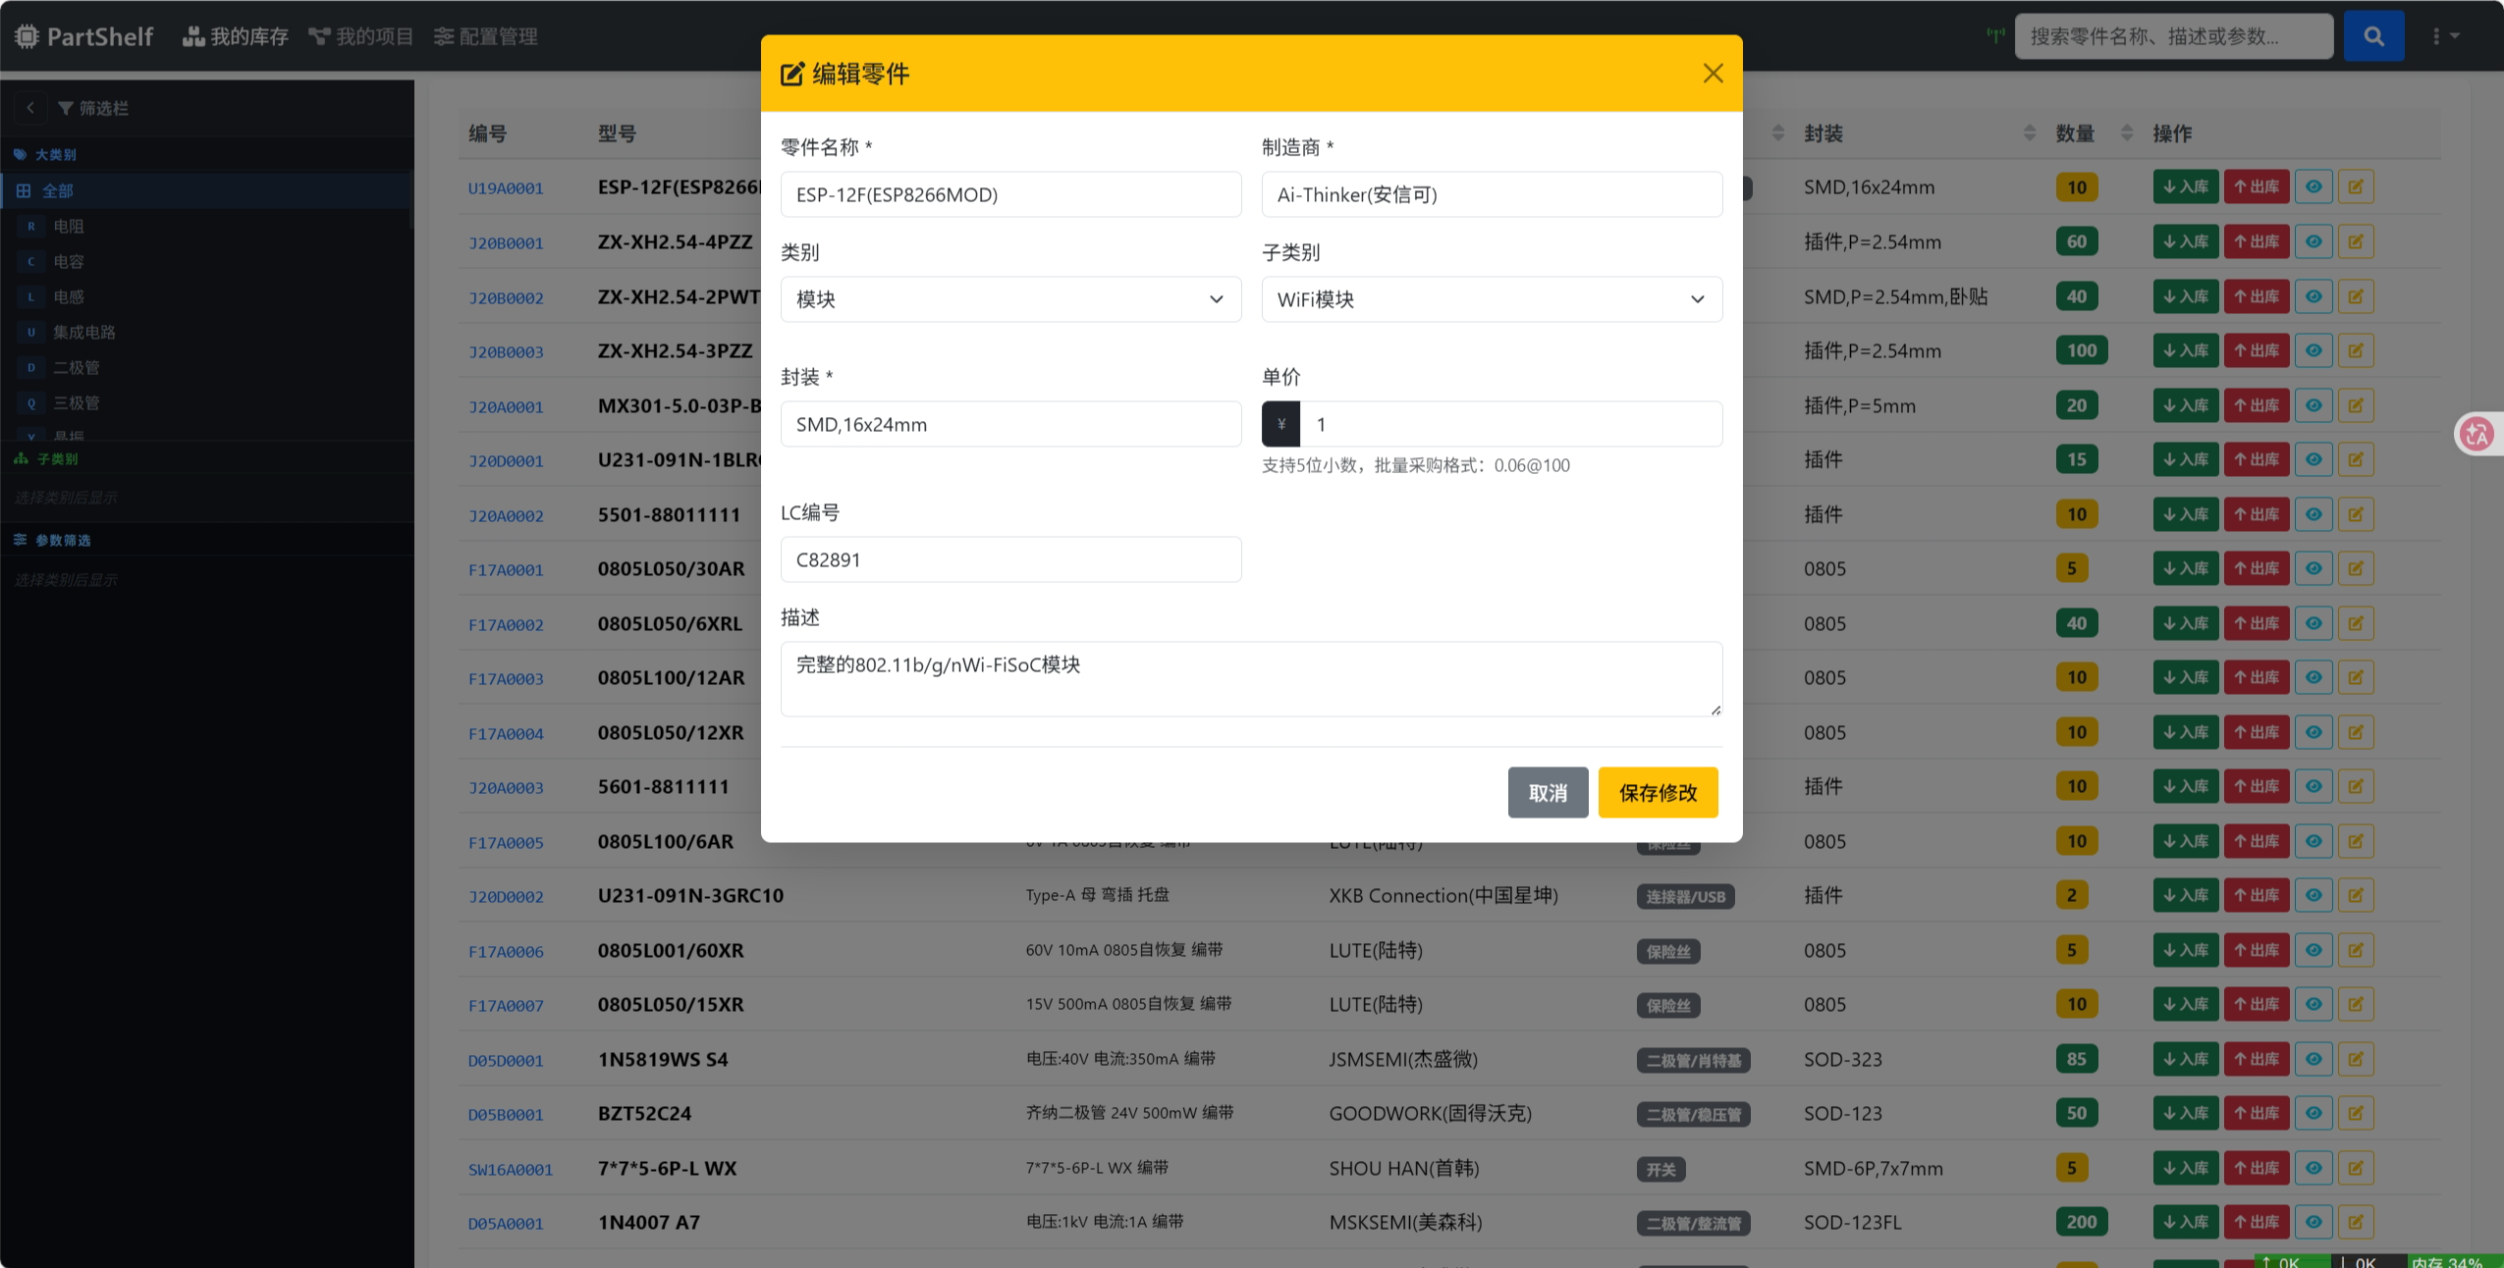Click edit icon for J20B0002 row
The height and width of the screenshot is (1268, 2504).
click(x=2356, y=296)
